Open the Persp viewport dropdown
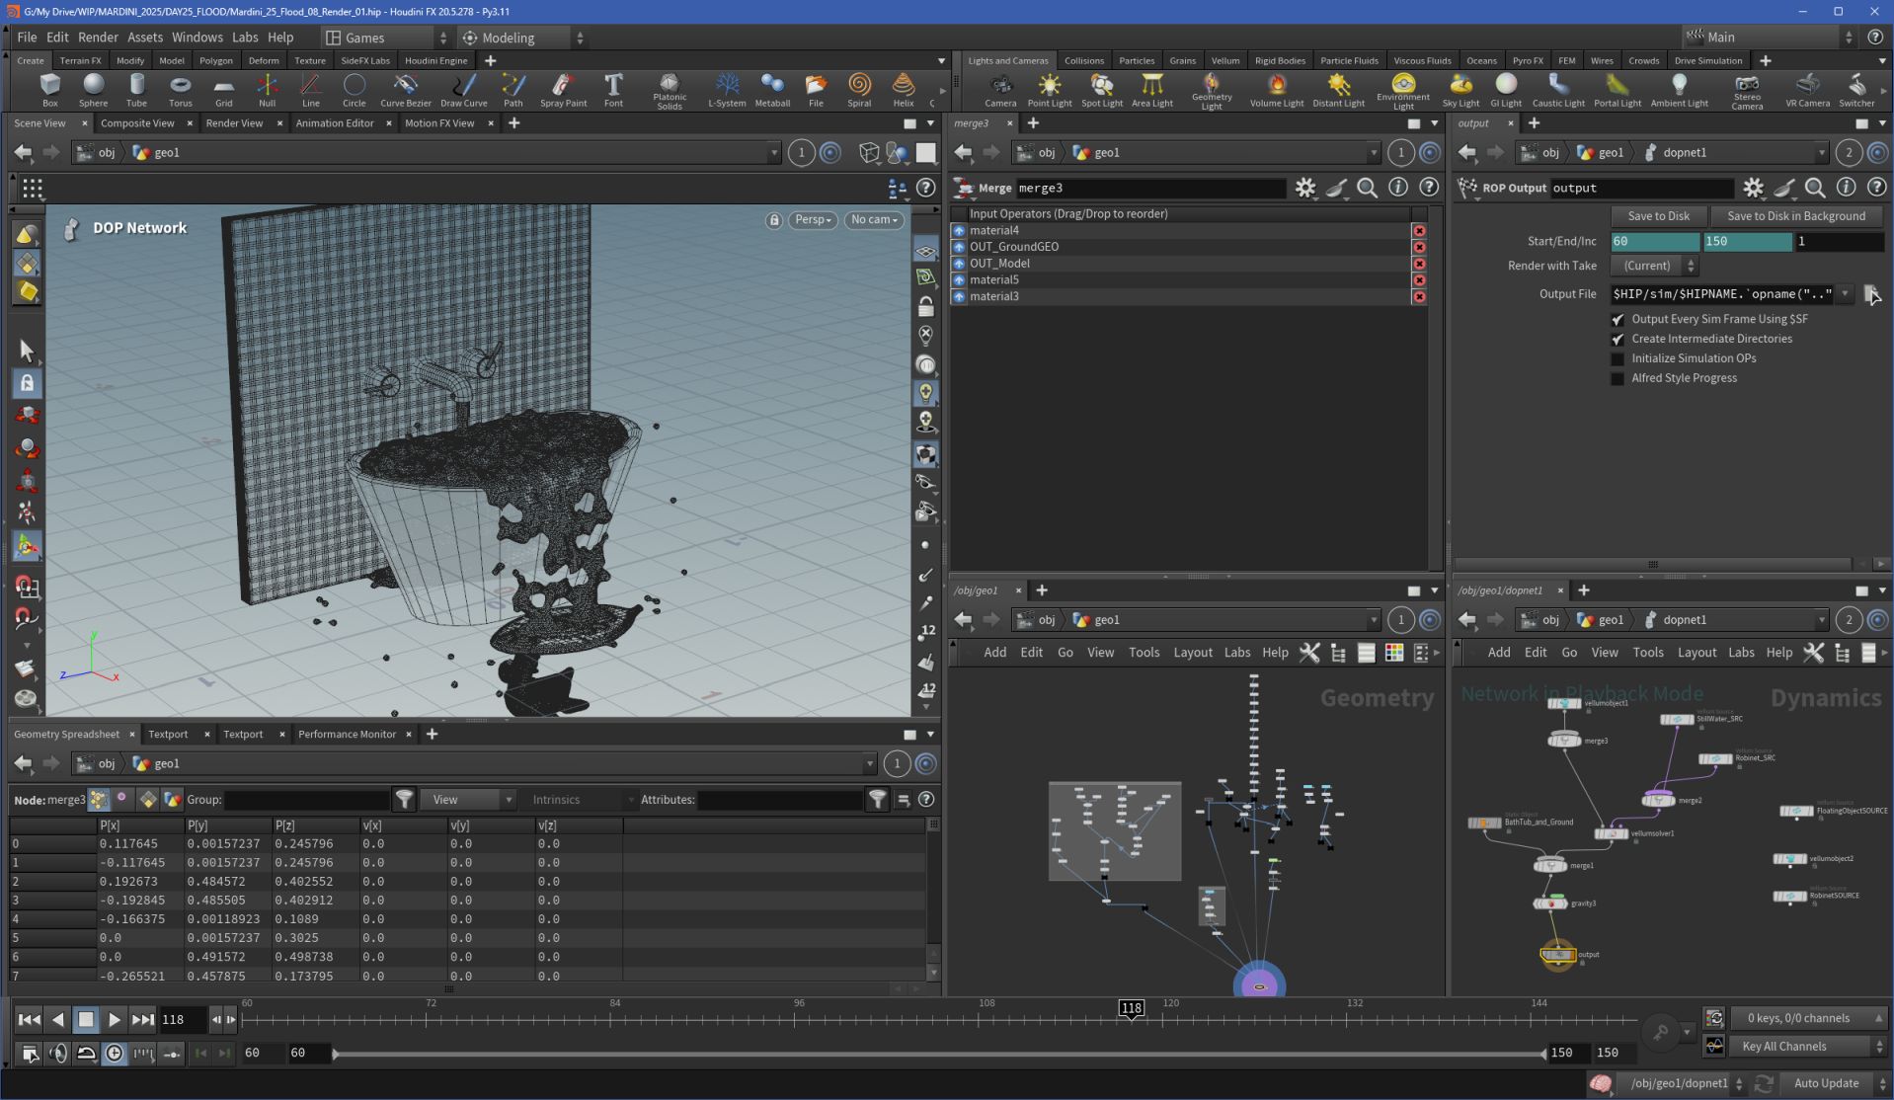Image resolution: width=1894 pixels, height=1100 pixels. [813, 220]
